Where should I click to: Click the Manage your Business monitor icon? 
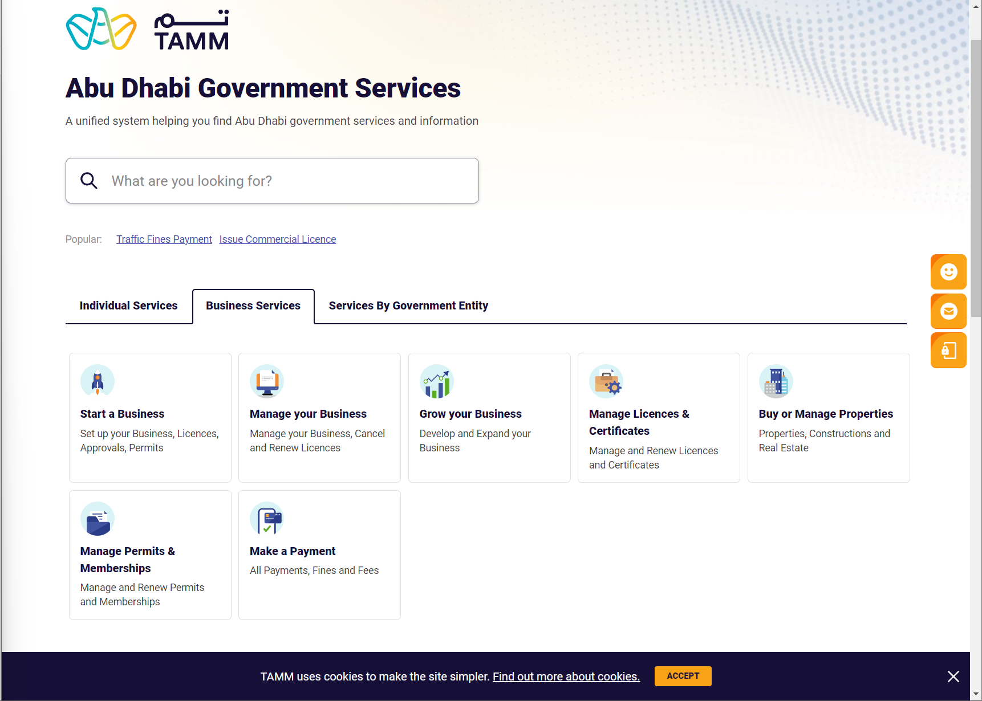point(267,381)
